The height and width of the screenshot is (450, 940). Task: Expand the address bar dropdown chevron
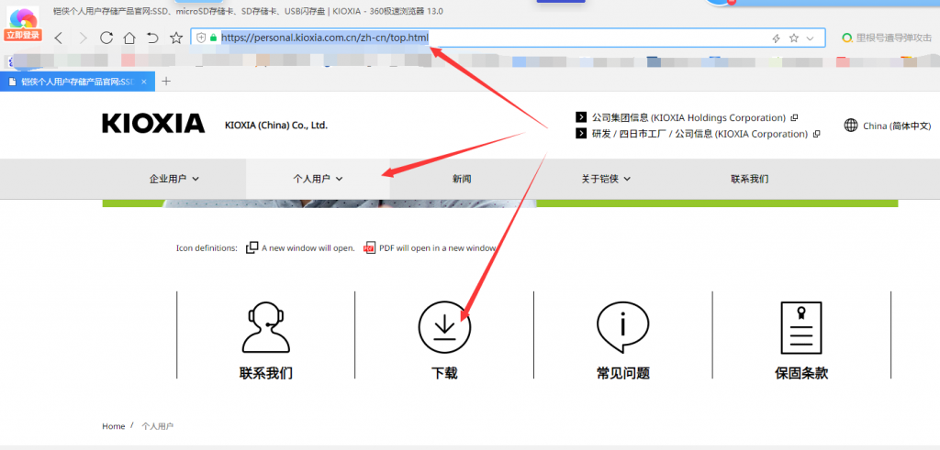tap(810, 38)
